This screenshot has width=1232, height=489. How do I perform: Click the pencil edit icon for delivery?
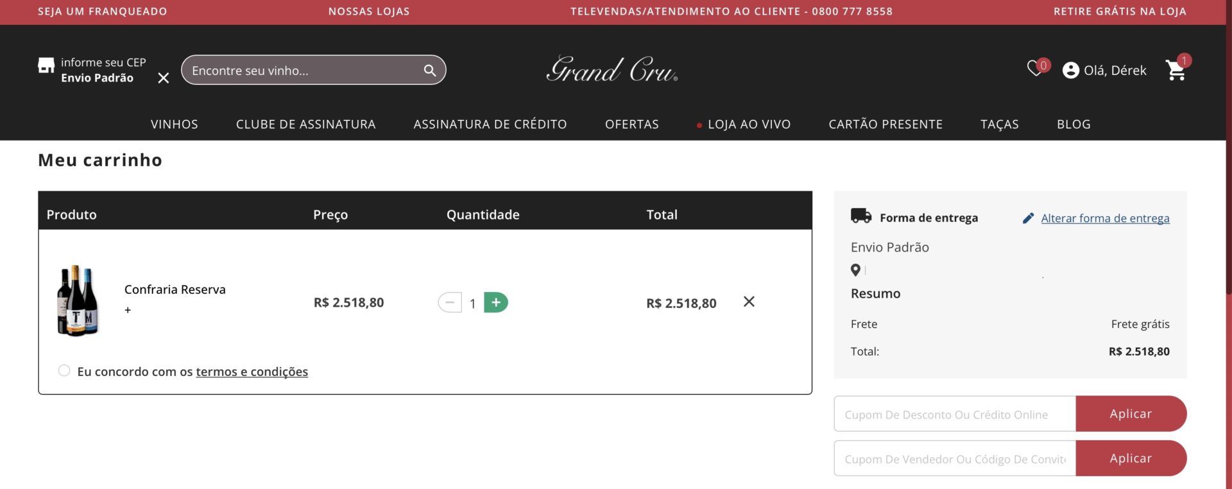[1028, 218]
